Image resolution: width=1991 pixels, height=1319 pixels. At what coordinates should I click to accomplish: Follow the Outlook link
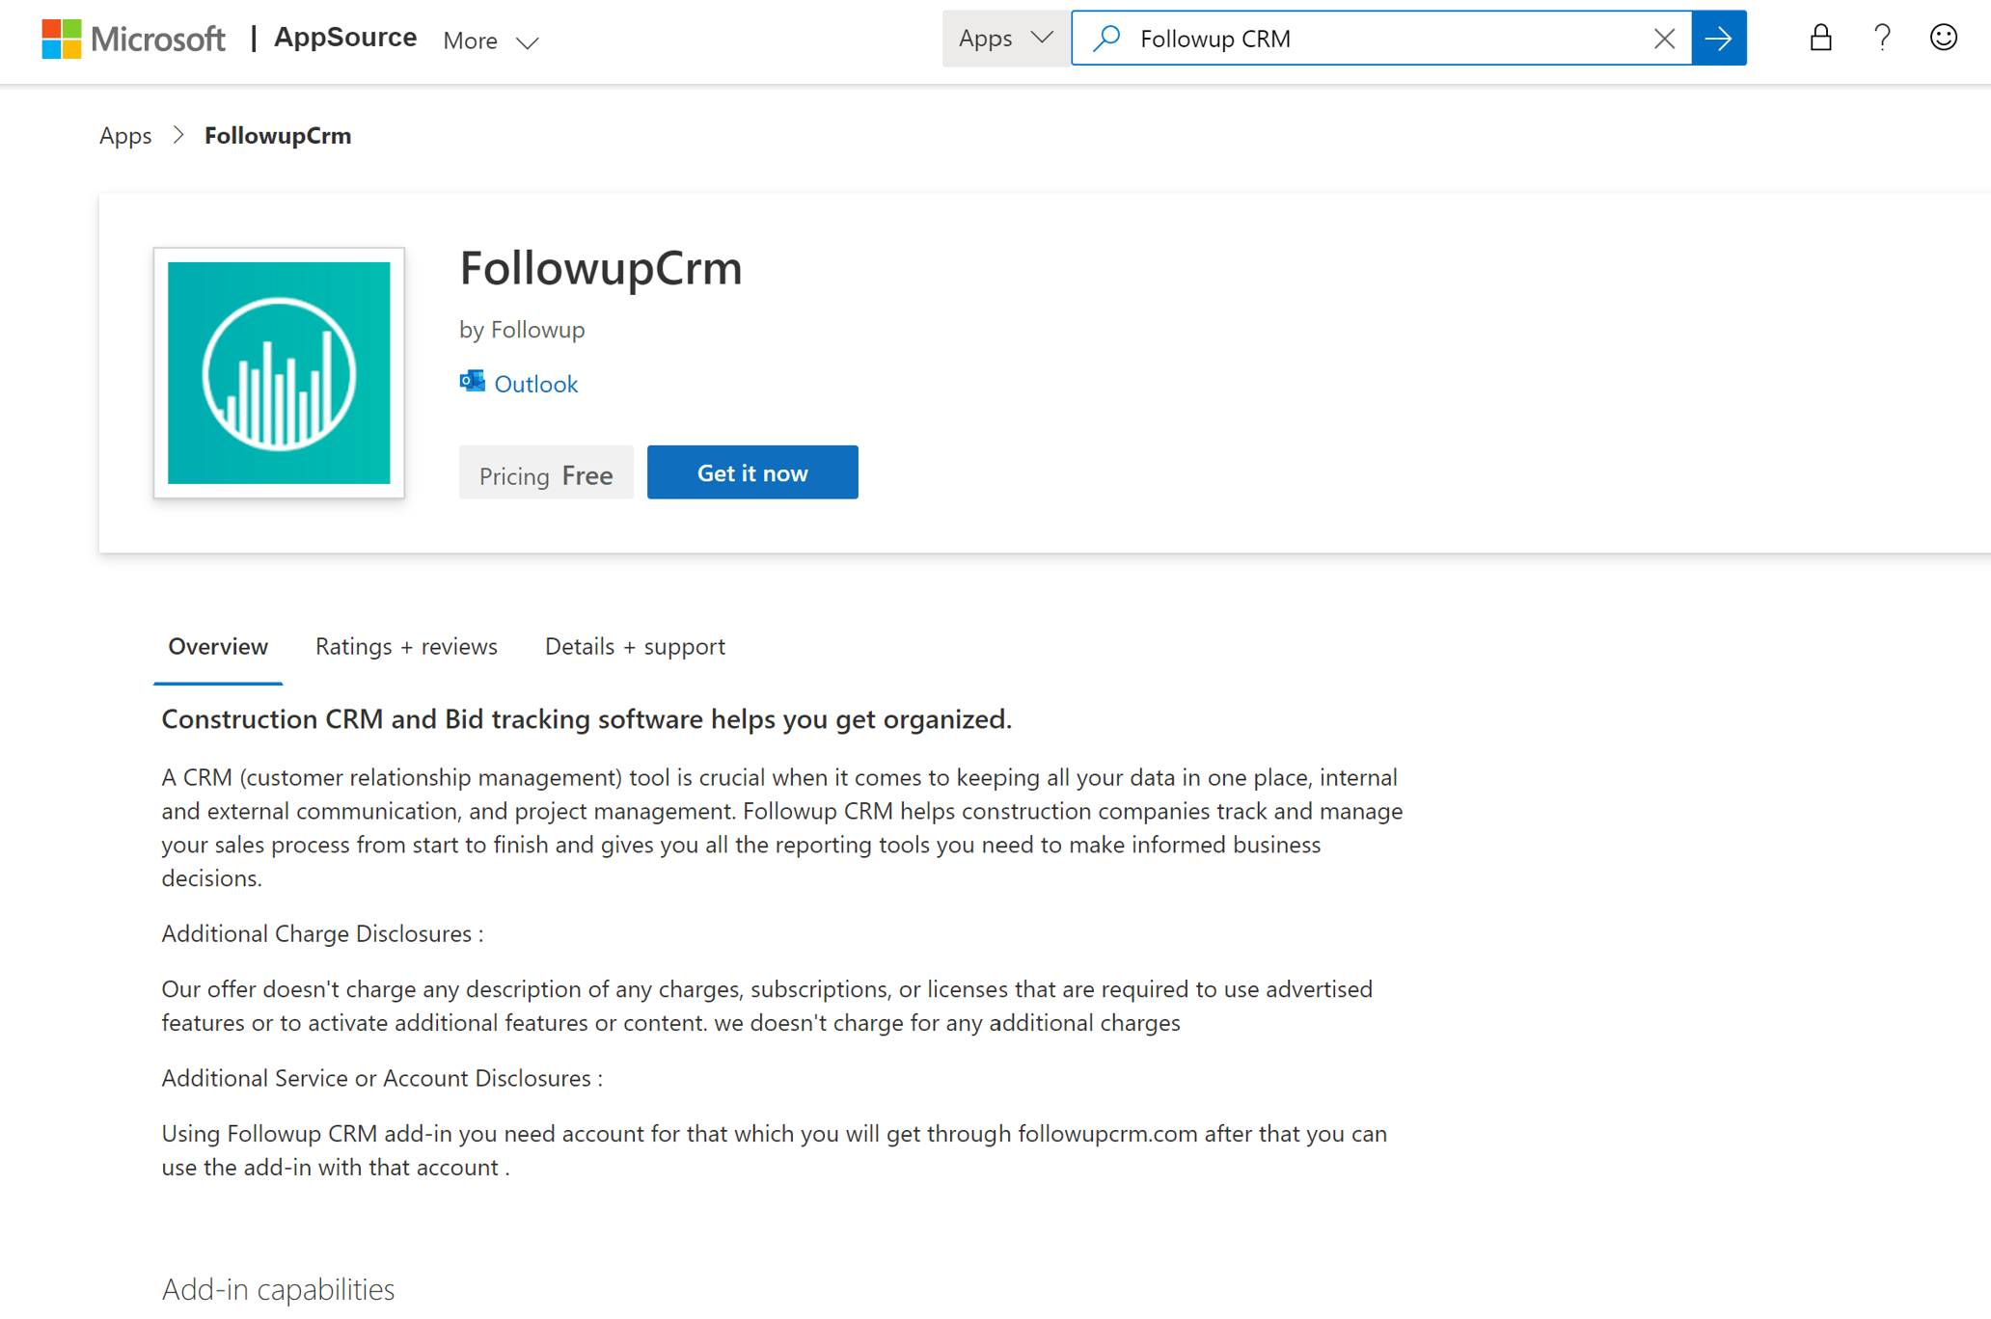tap(535, 385)
